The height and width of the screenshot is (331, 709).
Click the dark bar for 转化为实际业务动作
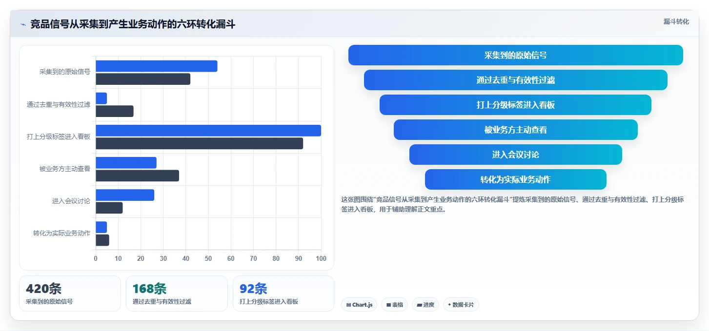click(102, 240)
